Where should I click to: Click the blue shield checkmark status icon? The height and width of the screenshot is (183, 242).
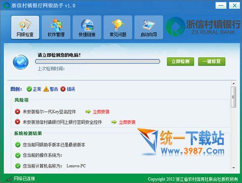[x=21, y=62]
